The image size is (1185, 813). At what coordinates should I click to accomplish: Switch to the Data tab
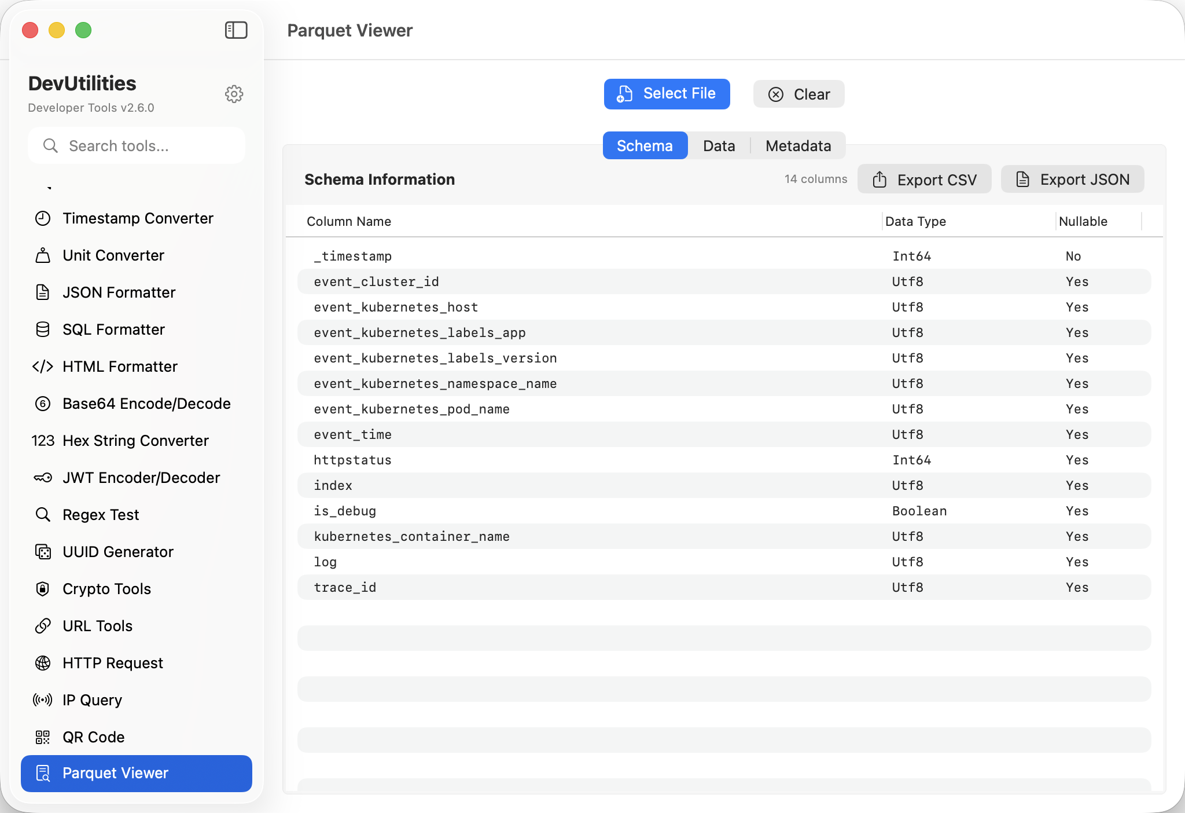(719, 145)
